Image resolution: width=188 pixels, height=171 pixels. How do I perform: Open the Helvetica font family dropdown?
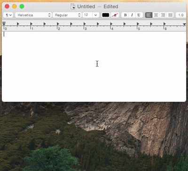coord(33,15)
